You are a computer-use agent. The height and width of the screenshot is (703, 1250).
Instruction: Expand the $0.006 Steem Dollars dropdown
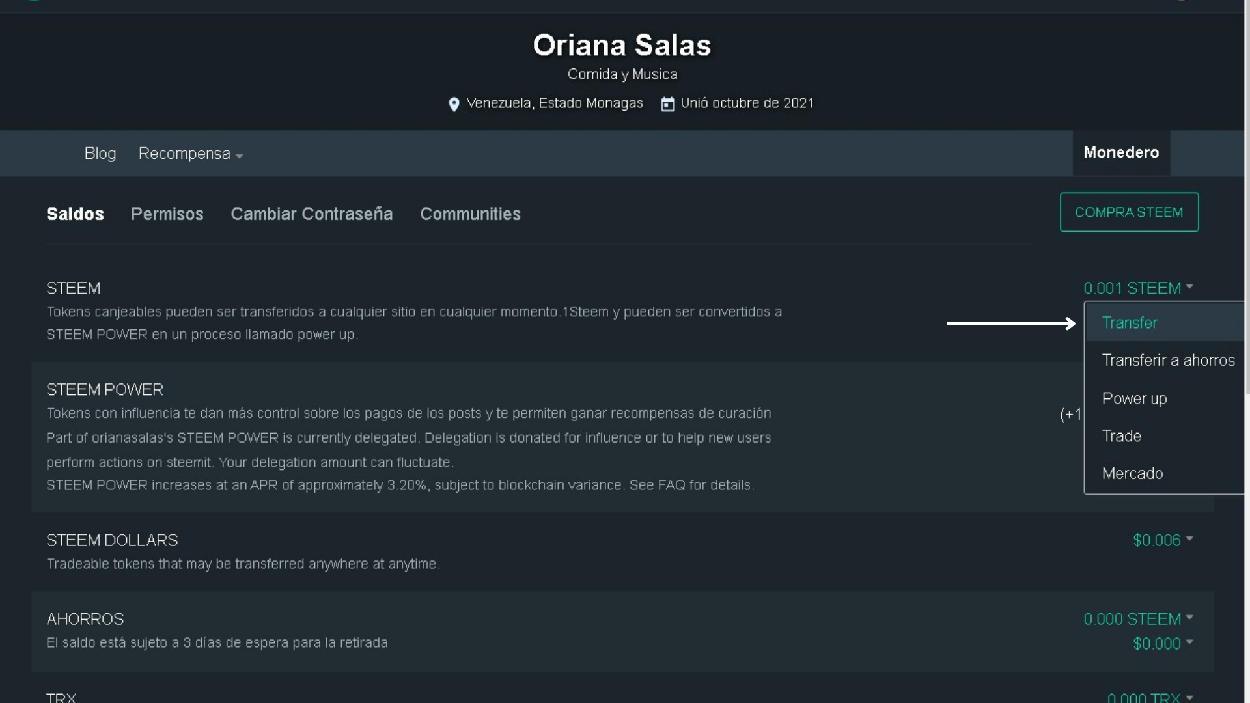(x=1162, y=540)
